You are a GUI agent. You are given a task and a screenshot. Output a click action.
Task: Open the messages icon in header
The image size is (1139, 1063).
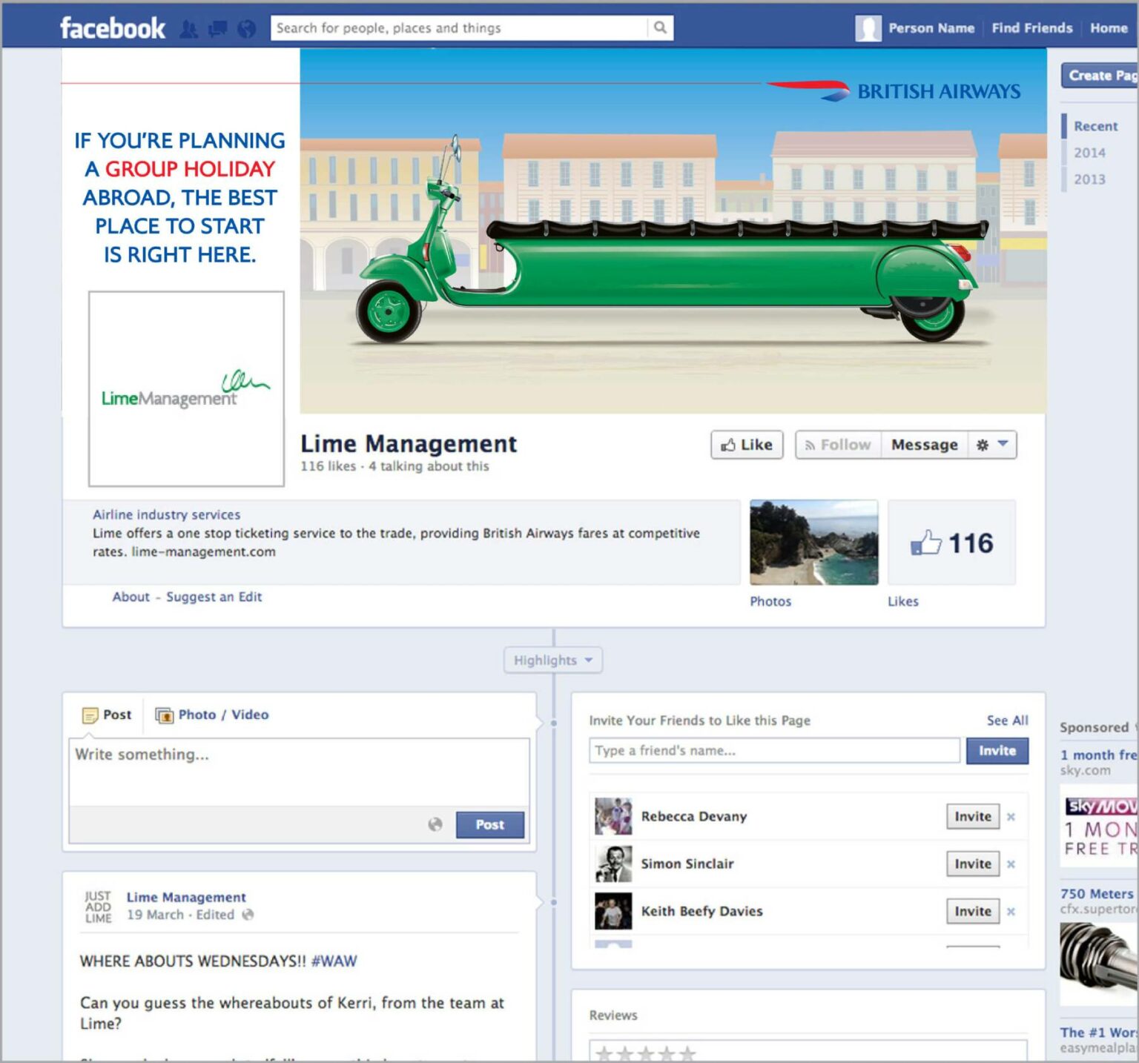218,29
